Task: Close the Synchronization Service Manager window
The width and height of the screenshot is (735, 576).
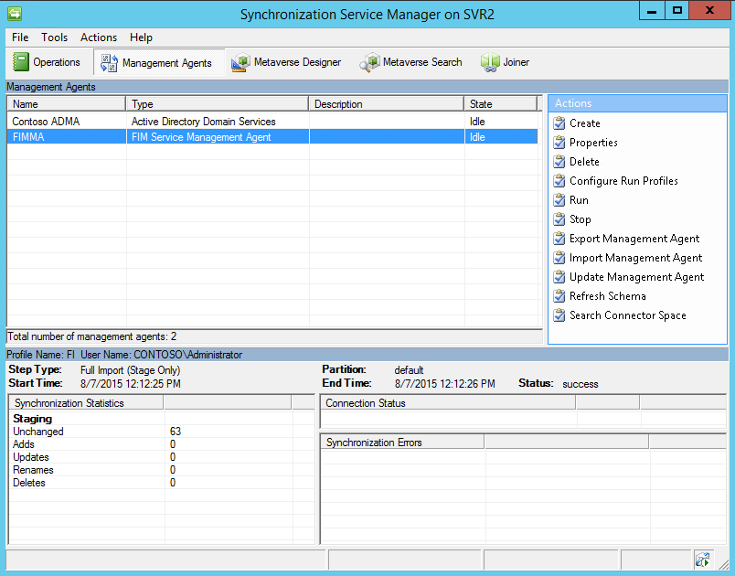Action: tap(709, 11)
